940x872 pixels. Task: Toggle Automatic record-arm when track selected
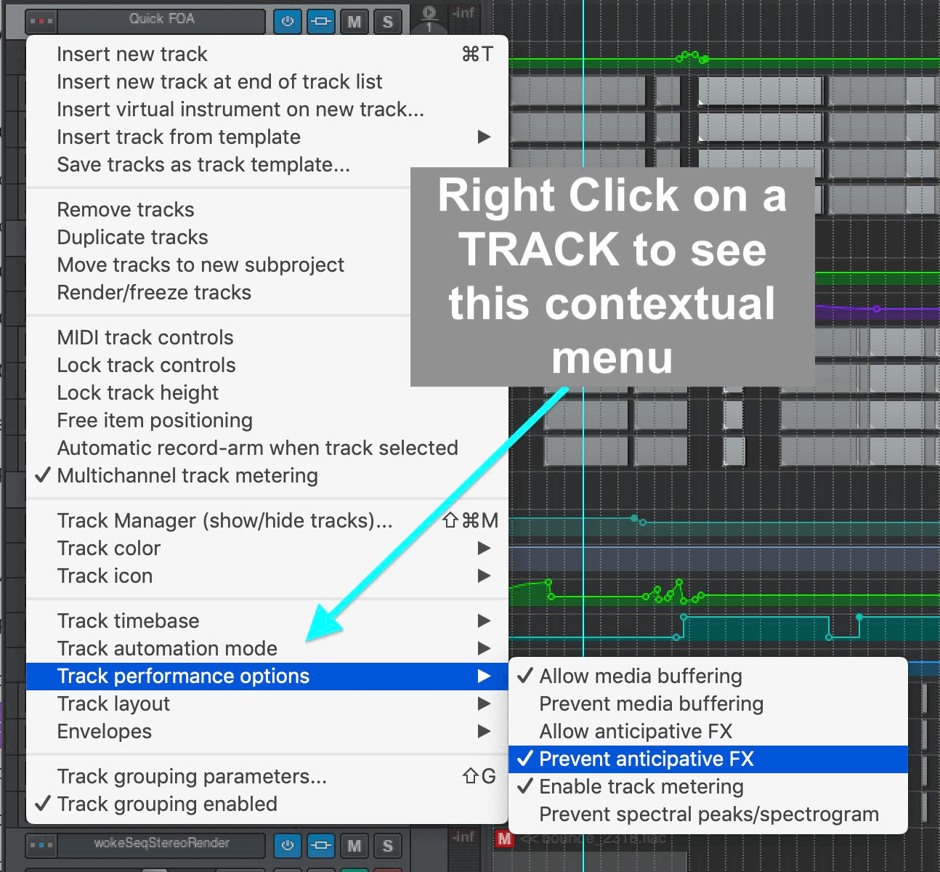[267, 448]
